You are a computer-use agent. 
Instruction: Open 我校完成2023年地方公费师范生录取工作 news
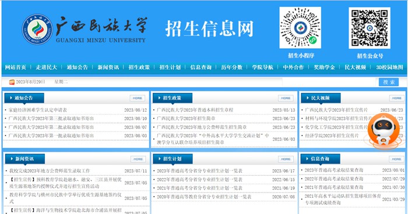point(50,171)
